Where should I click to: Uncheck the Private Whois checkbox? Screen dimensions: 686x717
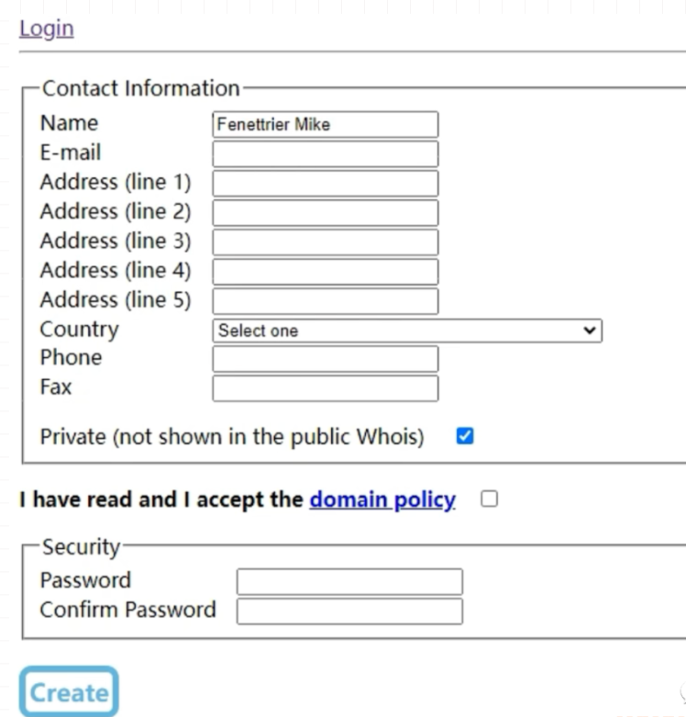tap(464, 437)
